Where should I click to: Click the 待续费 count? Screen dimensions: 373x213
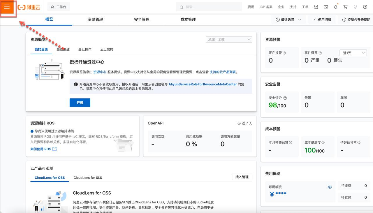click(365, 186)
